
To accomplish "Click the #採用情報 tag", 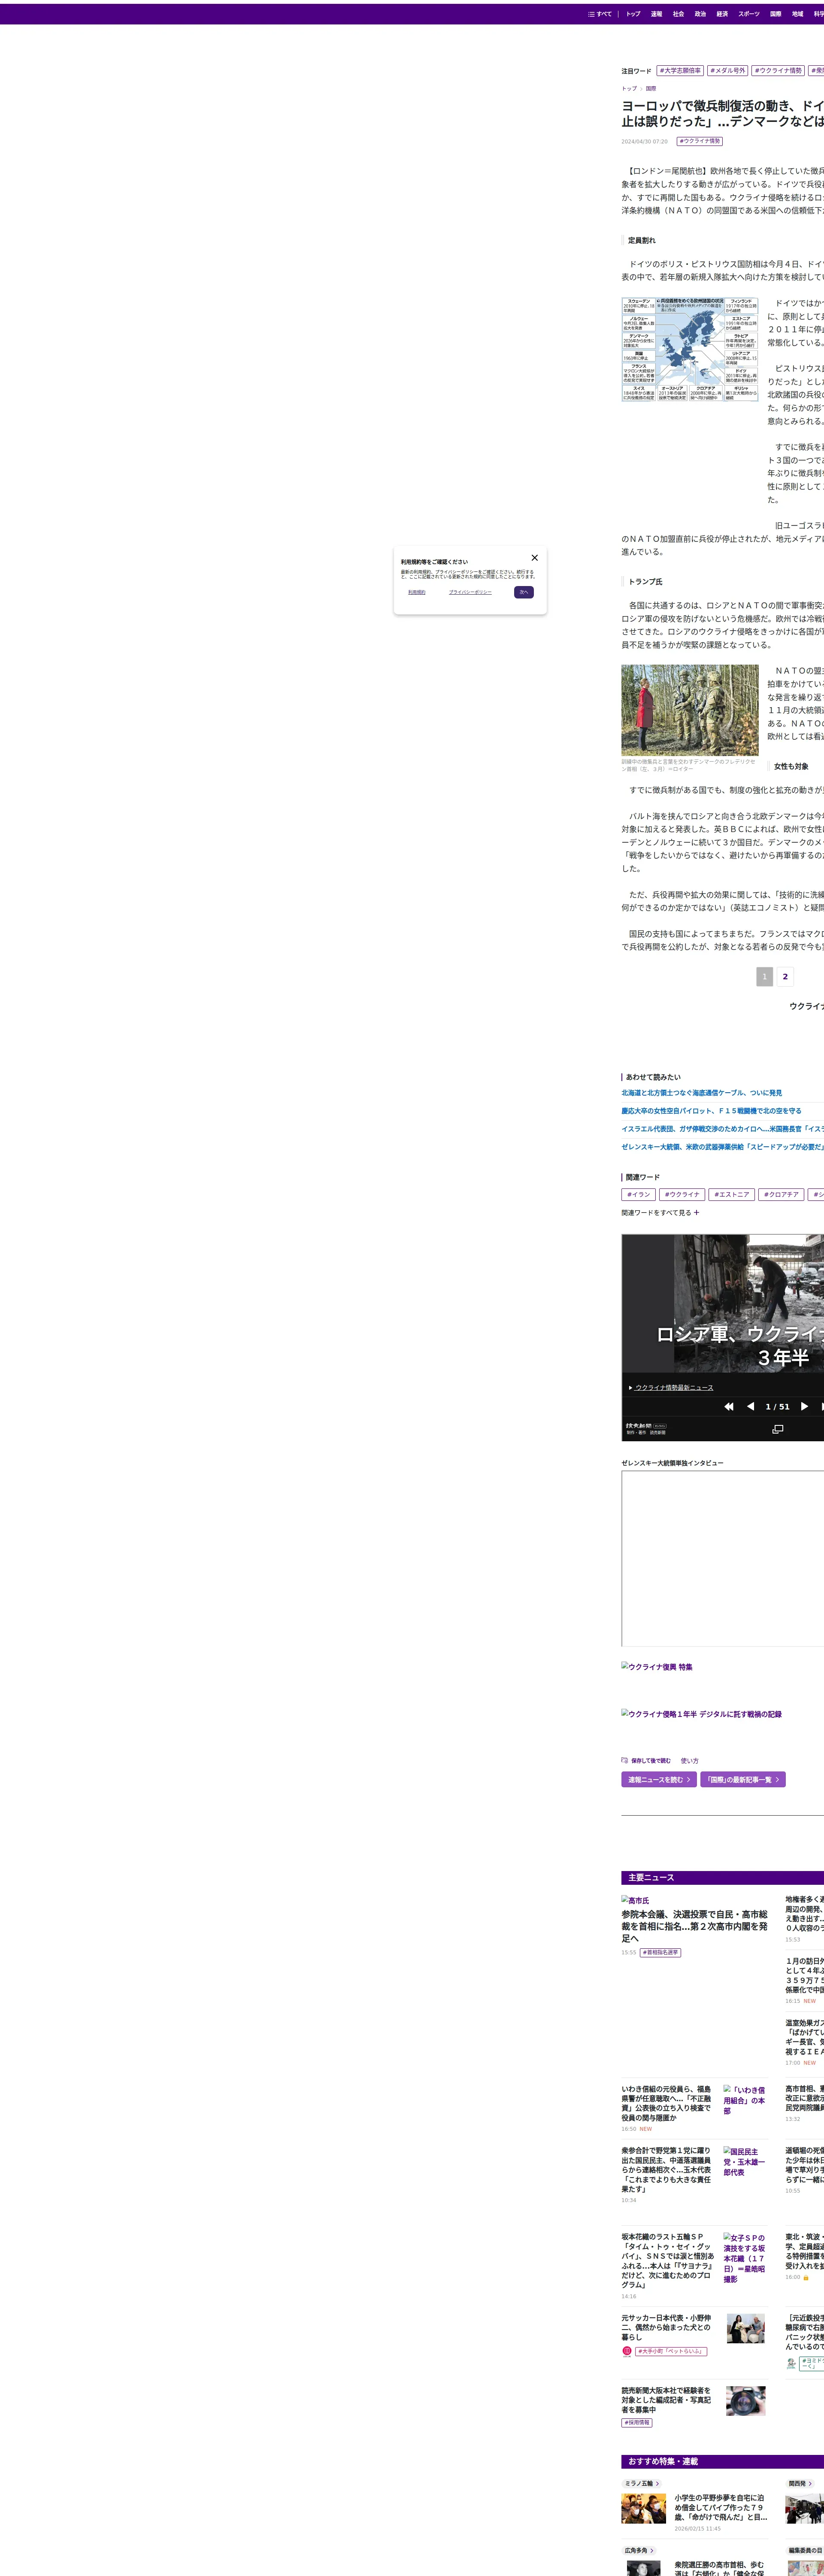I will tap(637, 2423).
